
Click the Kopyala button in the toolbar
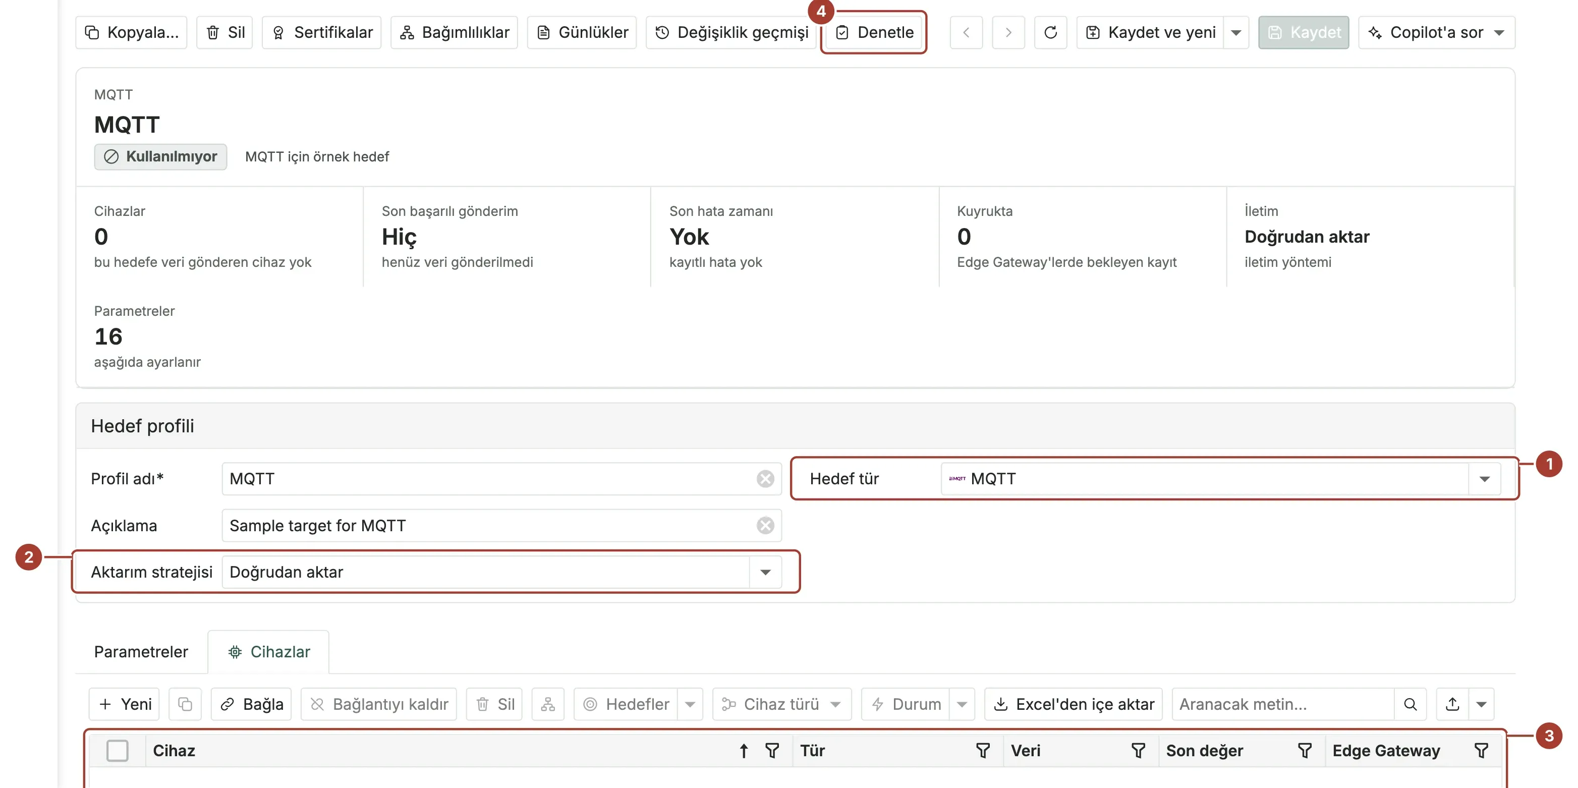[131, 32]
